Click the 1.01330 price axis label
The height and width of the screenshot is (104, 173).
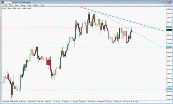tap(169, 78)
